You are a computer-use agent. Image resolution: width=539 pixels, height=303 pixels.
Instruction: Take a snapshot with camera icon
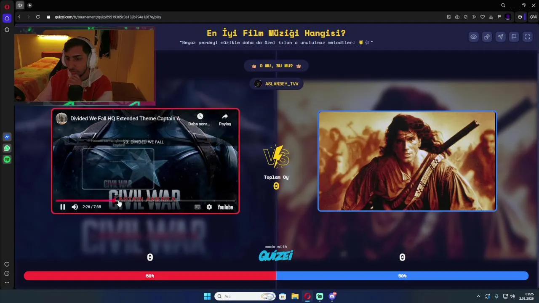pos(457,17)
